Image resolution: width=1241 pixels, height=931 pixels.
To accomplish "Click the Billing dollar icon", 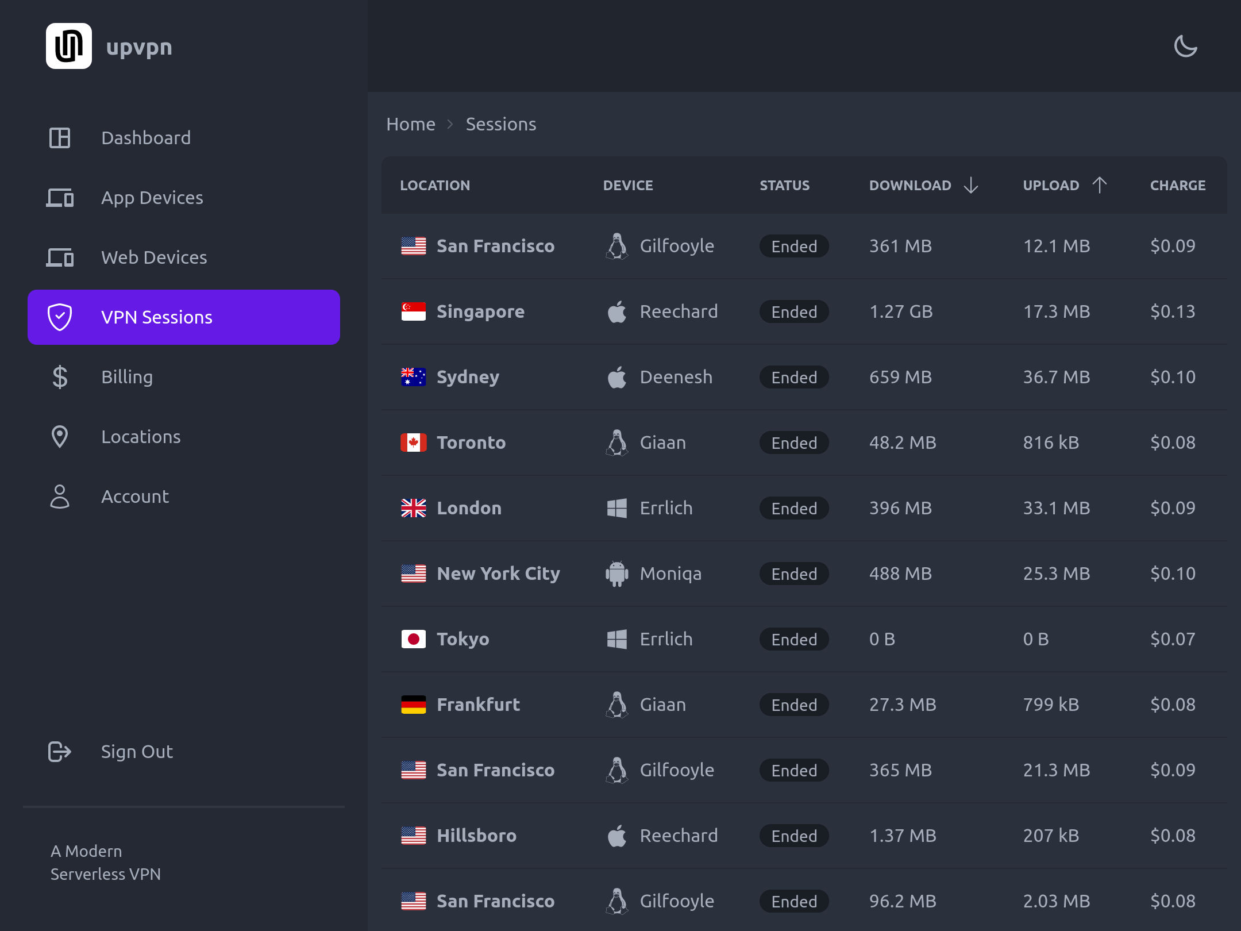I will 60,377.
